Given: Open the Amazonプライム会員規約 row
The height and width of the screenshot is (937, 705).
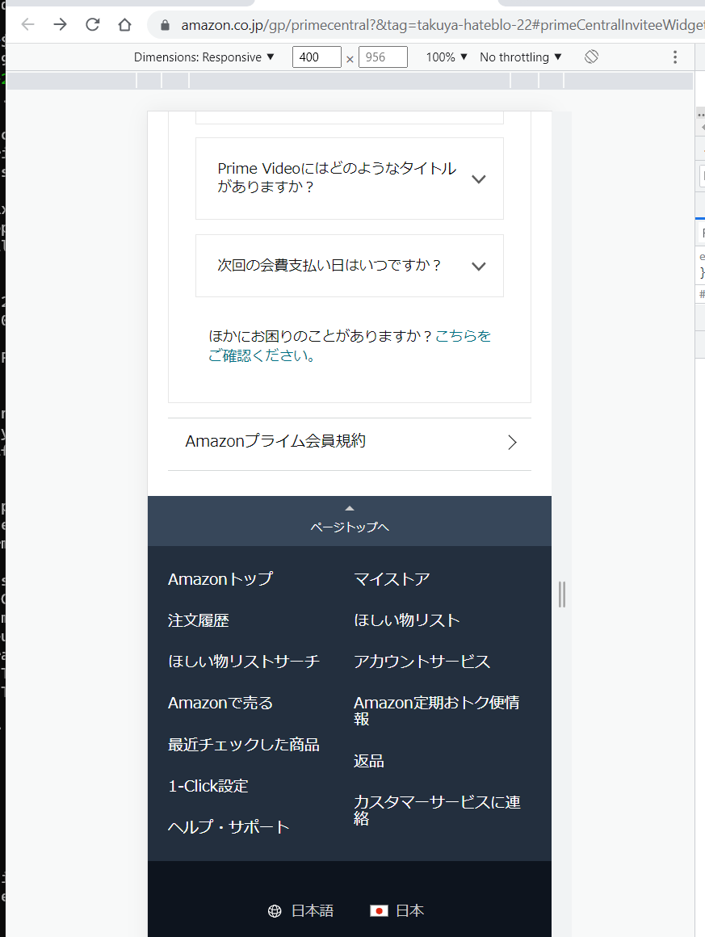Looking at the screenshot, I should 350,444.
